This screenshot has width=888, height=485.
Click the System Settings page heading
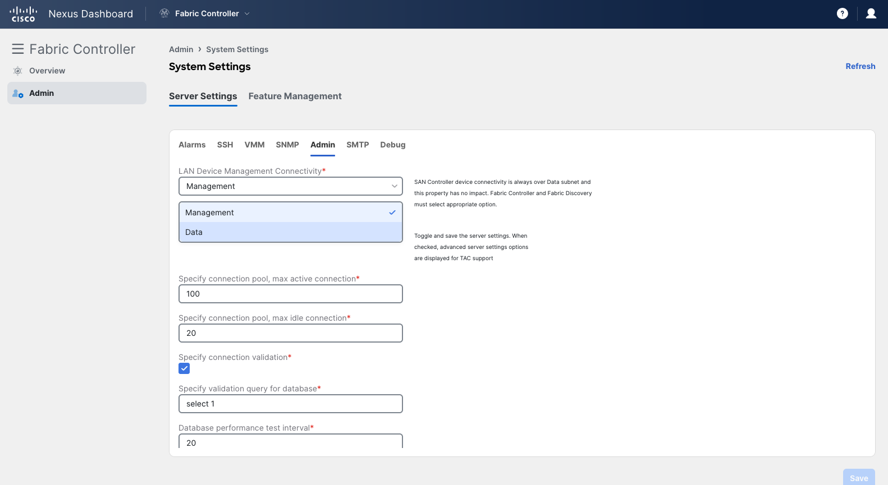point(210,67)
